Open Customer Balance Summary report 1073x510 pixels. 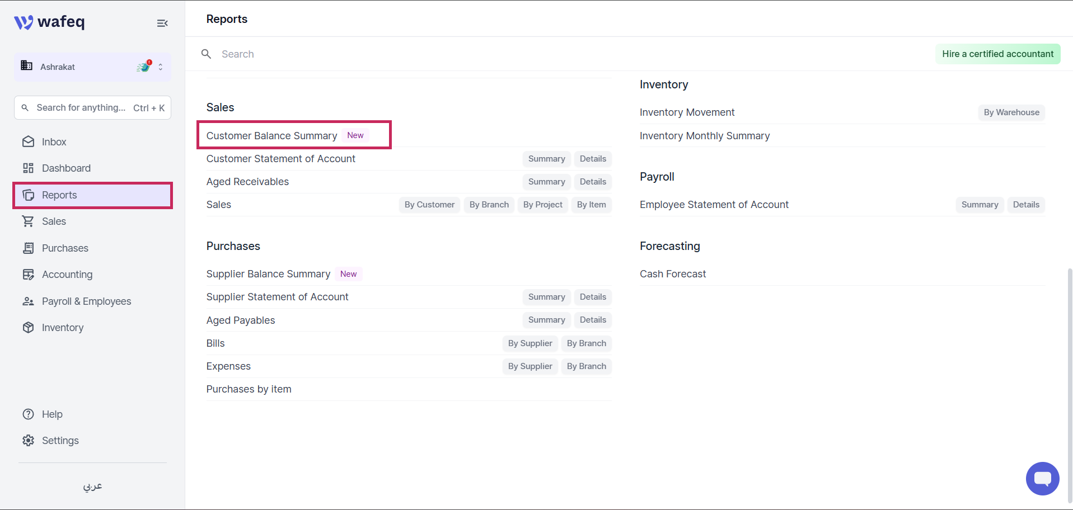272,136
